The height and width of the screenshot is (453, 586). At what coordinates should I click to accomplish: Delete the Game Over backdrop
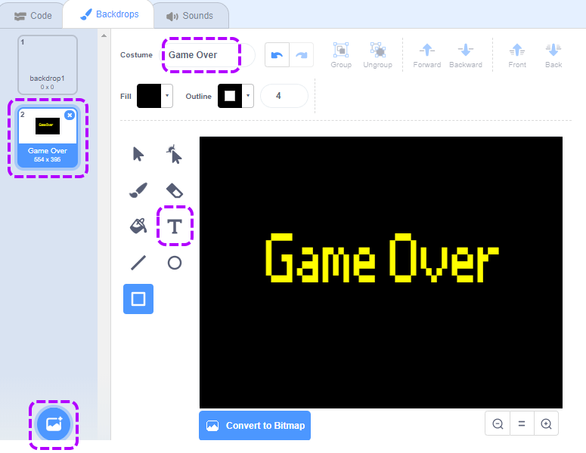(70, 115)
